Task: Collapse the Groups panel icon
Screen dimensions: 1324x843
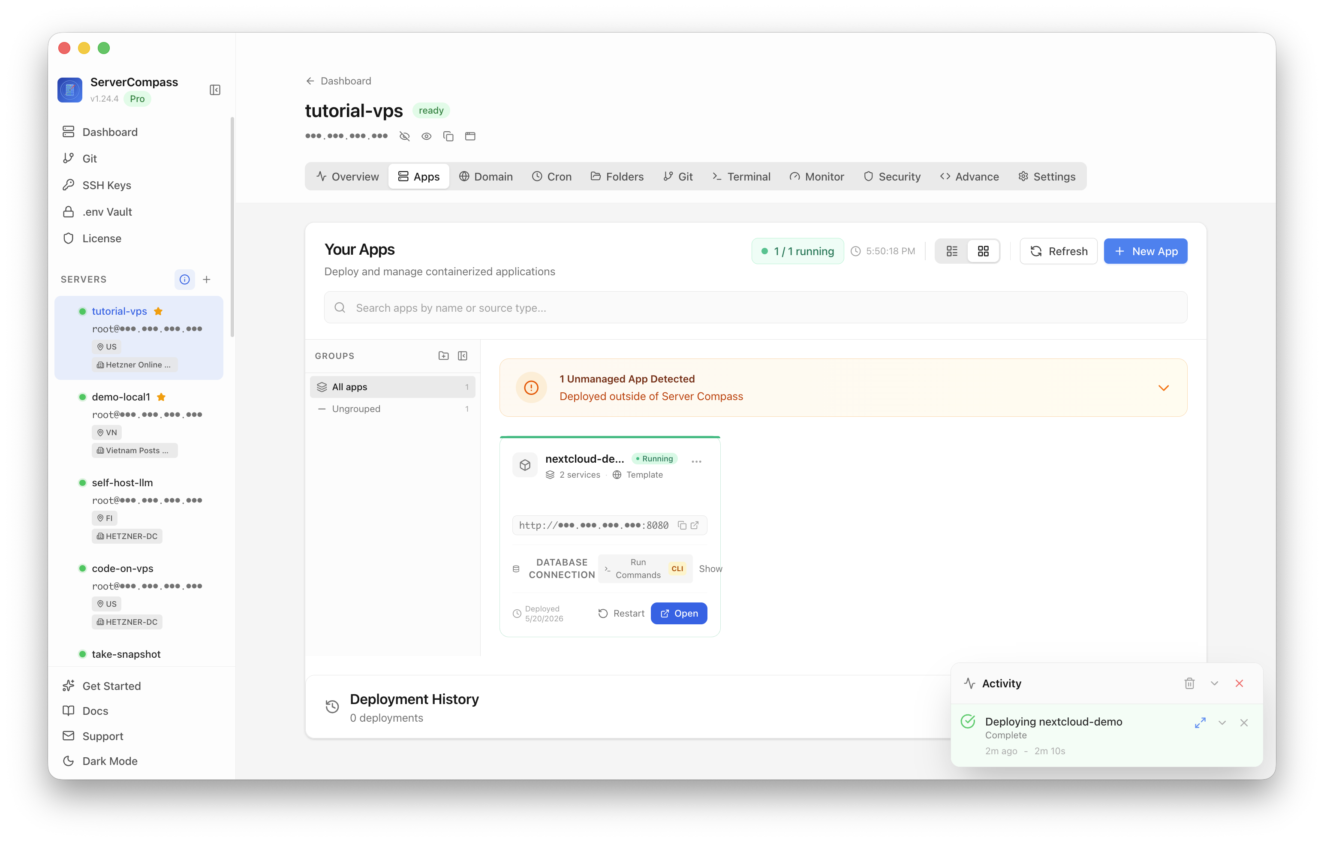Action: 463,356
